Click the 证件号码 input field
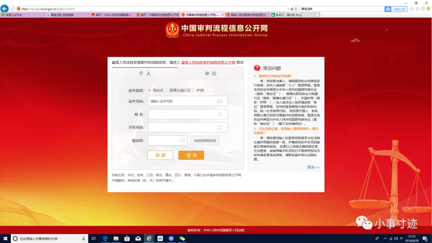Screen dimensions: 432x243 pos(188,101)
